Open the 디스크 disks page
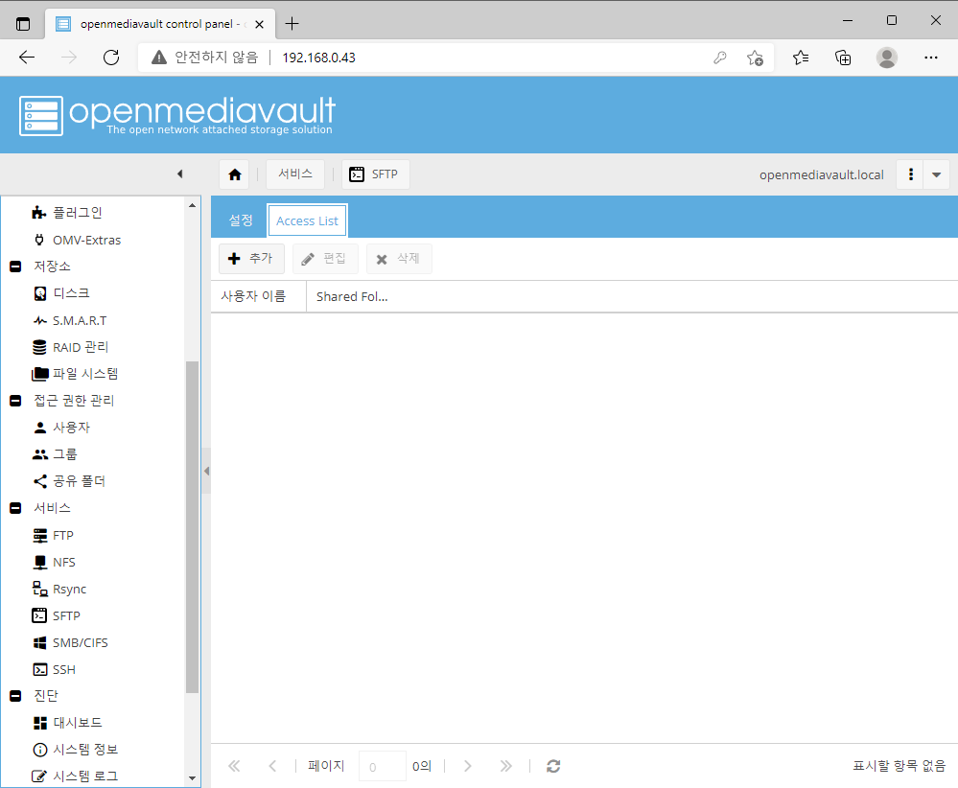 (60, 293)
